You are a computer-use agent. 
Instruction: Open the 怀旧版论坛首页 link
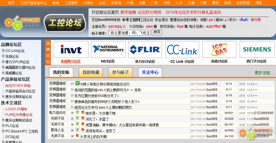pyautogui.click(x=105, y=12)
